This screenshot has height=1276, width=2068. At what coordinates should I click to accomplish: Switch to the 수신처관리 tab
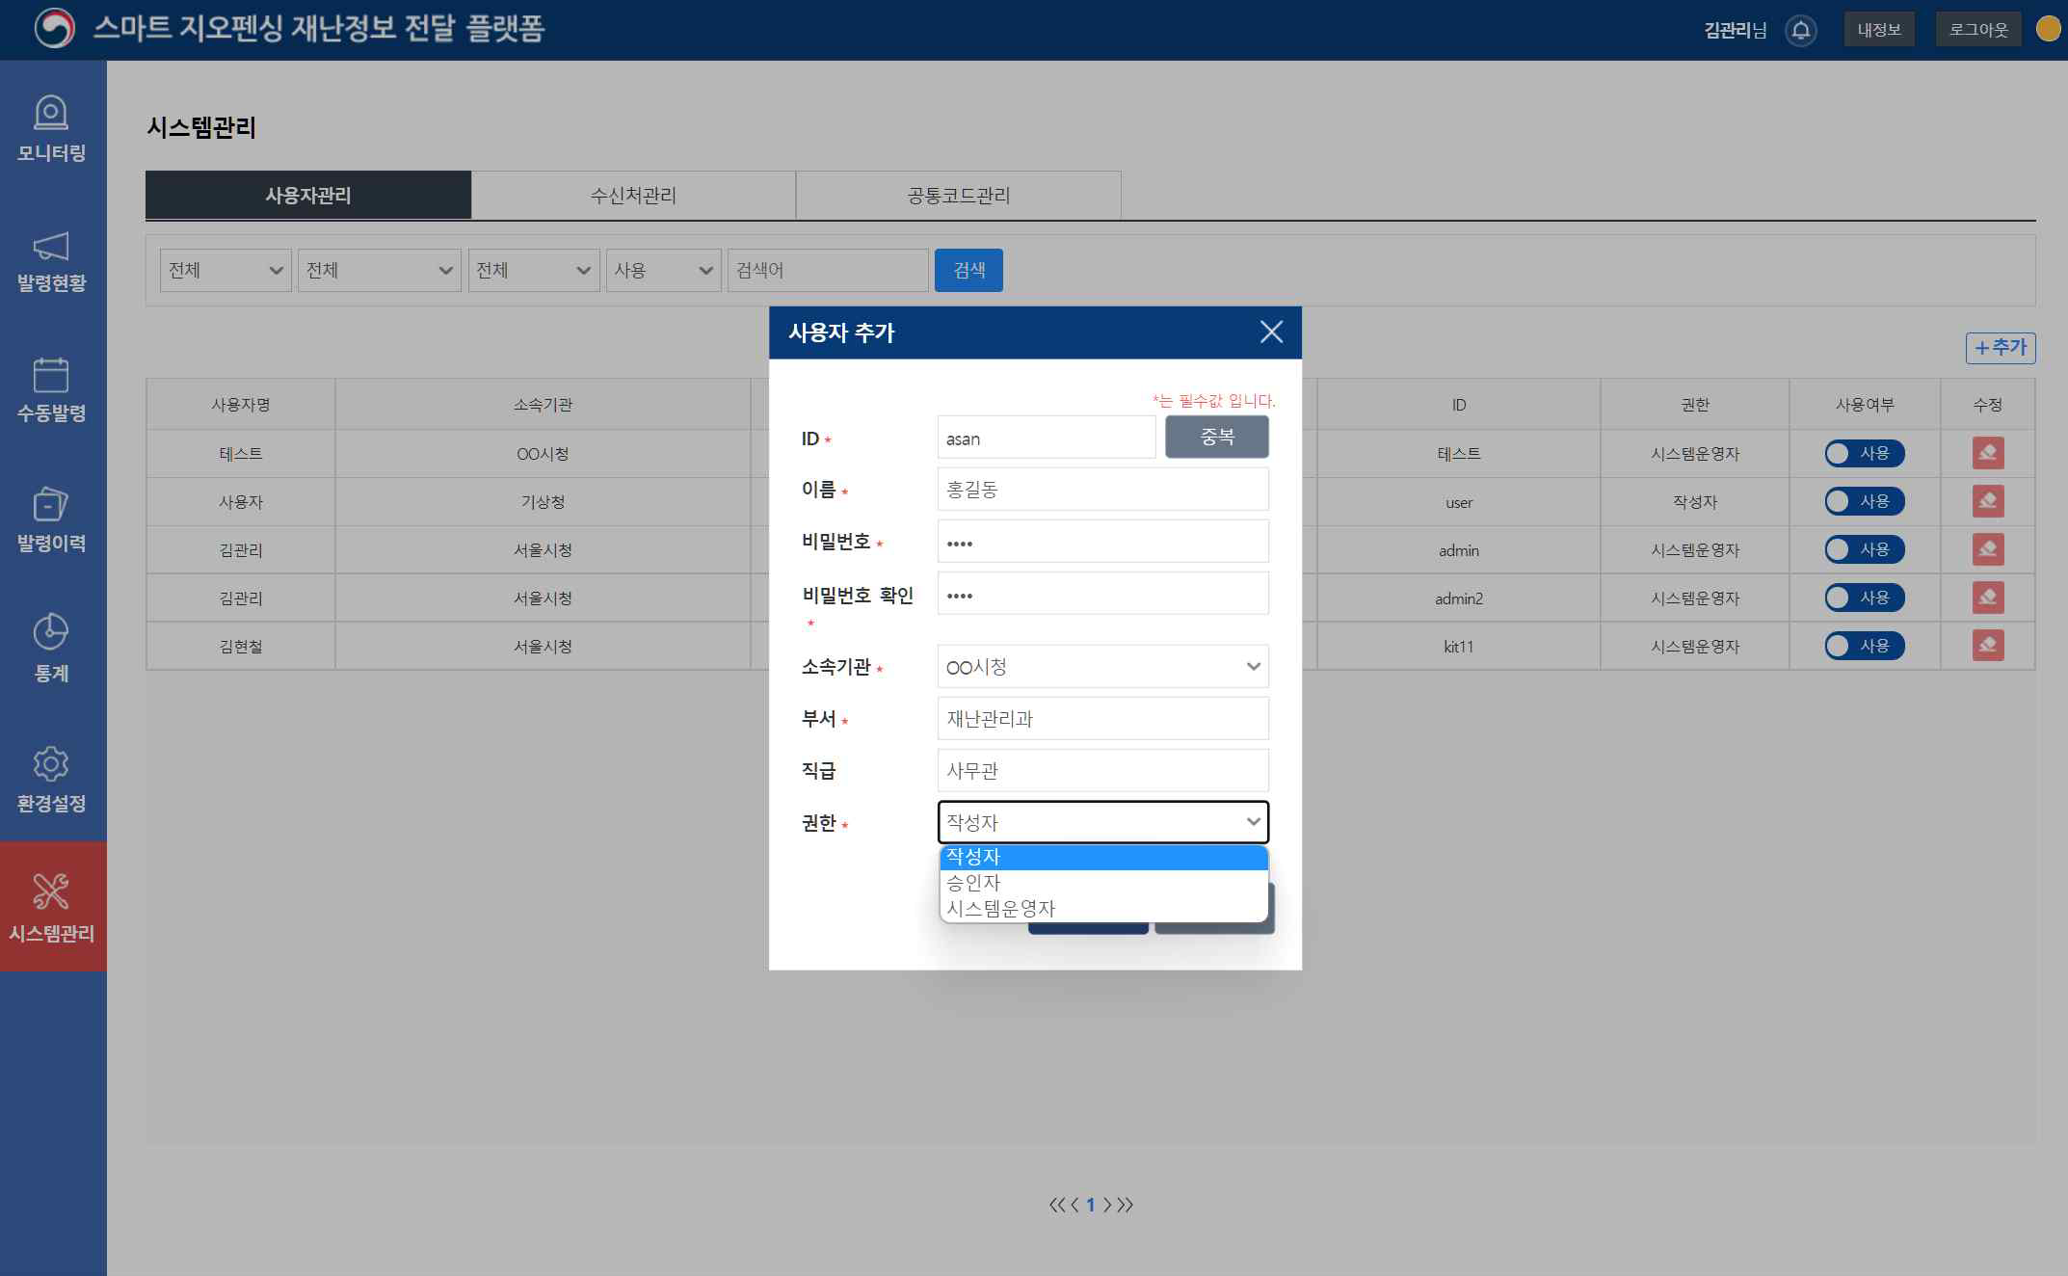(633, 196)
